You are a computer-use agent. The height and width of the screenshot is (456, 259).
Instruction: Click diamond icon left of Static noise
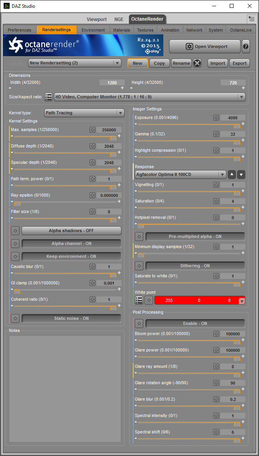tap(16, 318)
